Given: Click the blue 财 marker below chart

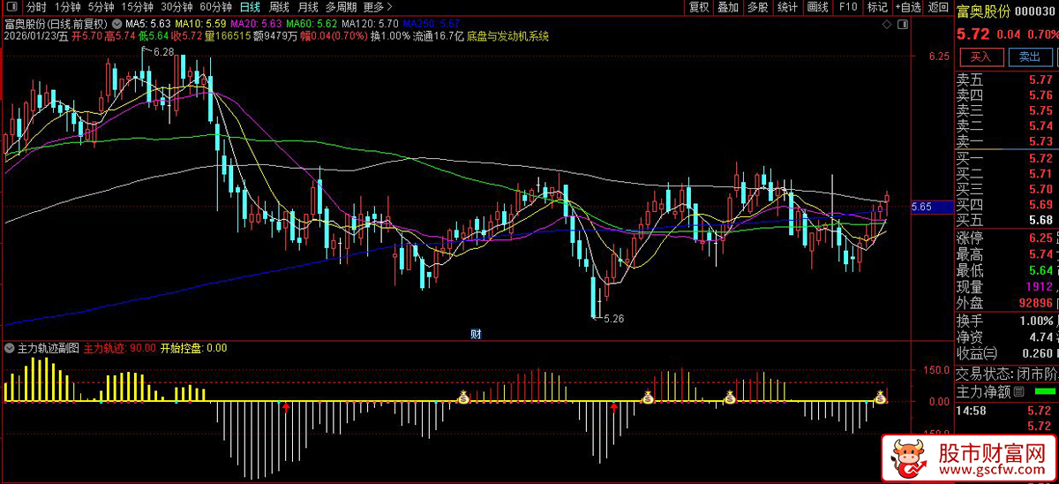Looking at the screenshot, I should [x=476, y=334].
